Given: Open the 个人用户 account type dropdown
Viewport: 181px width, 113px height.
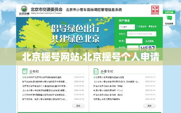Looking at the screenshot, I should tap(127, 27).
